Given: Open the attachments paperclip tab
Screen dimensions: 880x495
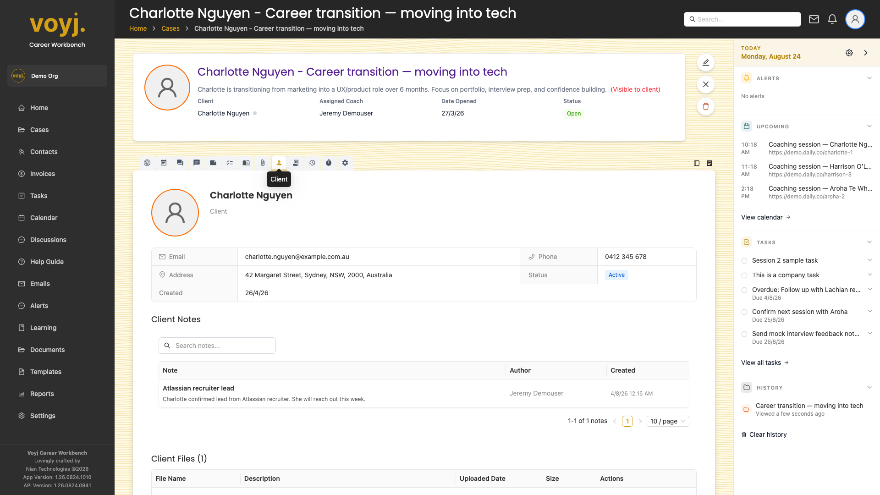Looking at the screenshot, I should tap(263, 163).
